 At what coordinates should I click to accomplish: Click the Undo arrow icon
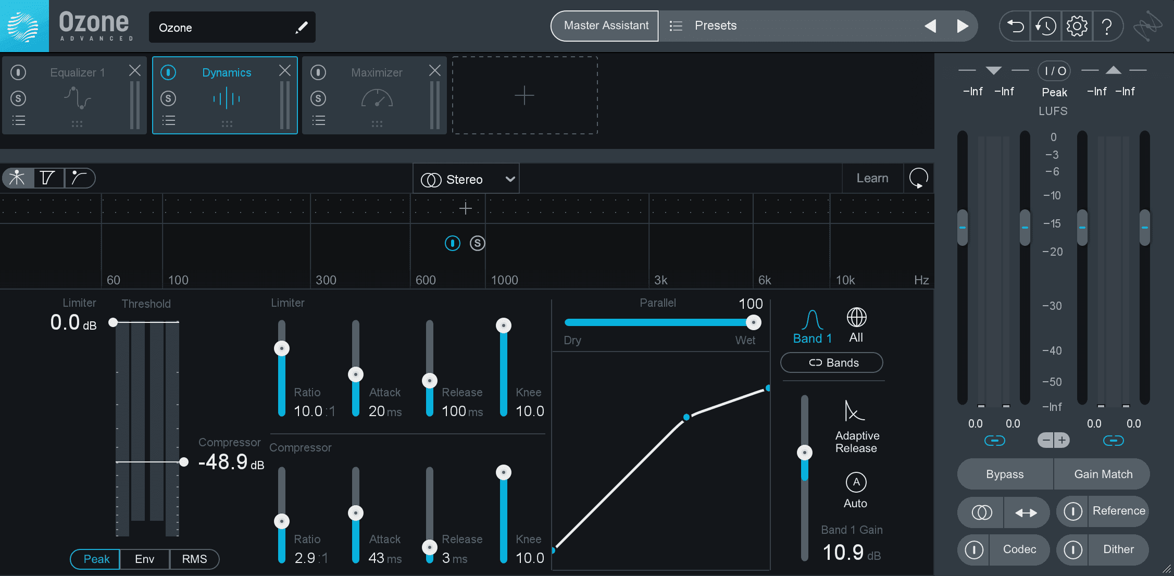point(1015,26)
